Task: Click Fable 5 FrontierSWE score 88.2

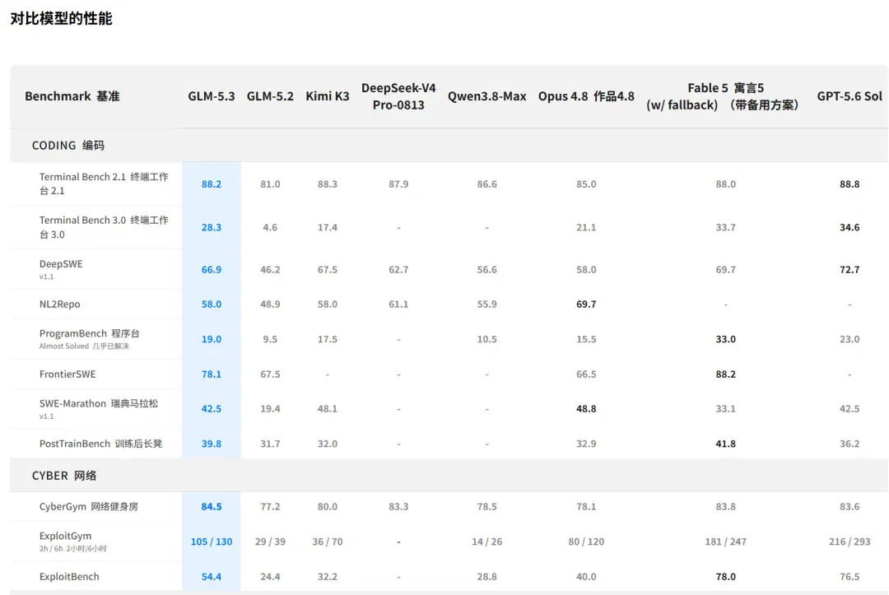Action: point(725,374)
